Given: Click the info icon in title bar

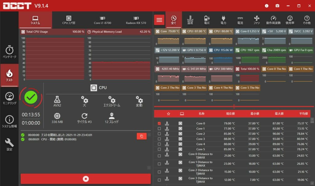Looking at the screenshot, I should (x=266, y=6).
